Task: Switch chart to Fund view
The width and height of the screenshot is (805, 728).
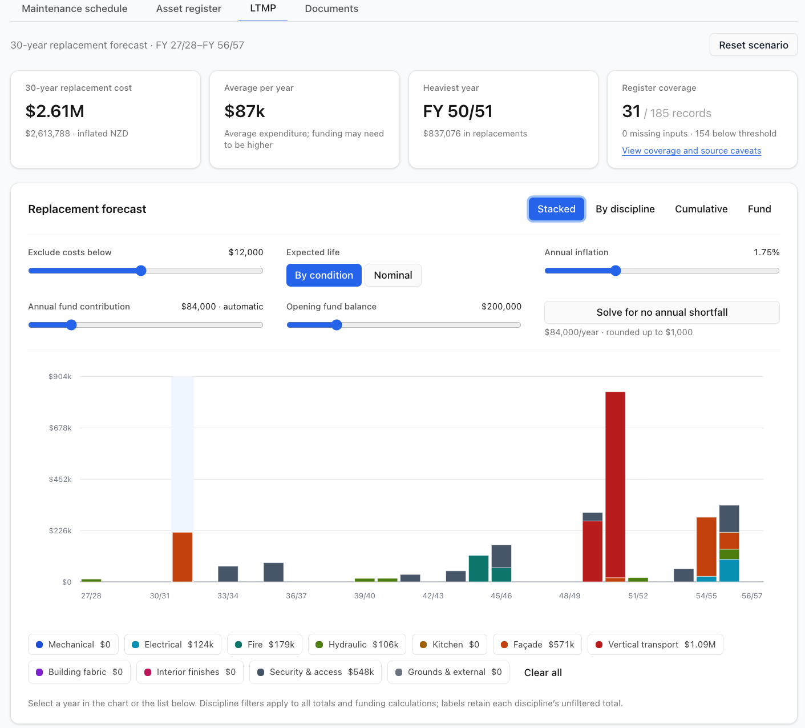Action: click(x=759, y=209)
